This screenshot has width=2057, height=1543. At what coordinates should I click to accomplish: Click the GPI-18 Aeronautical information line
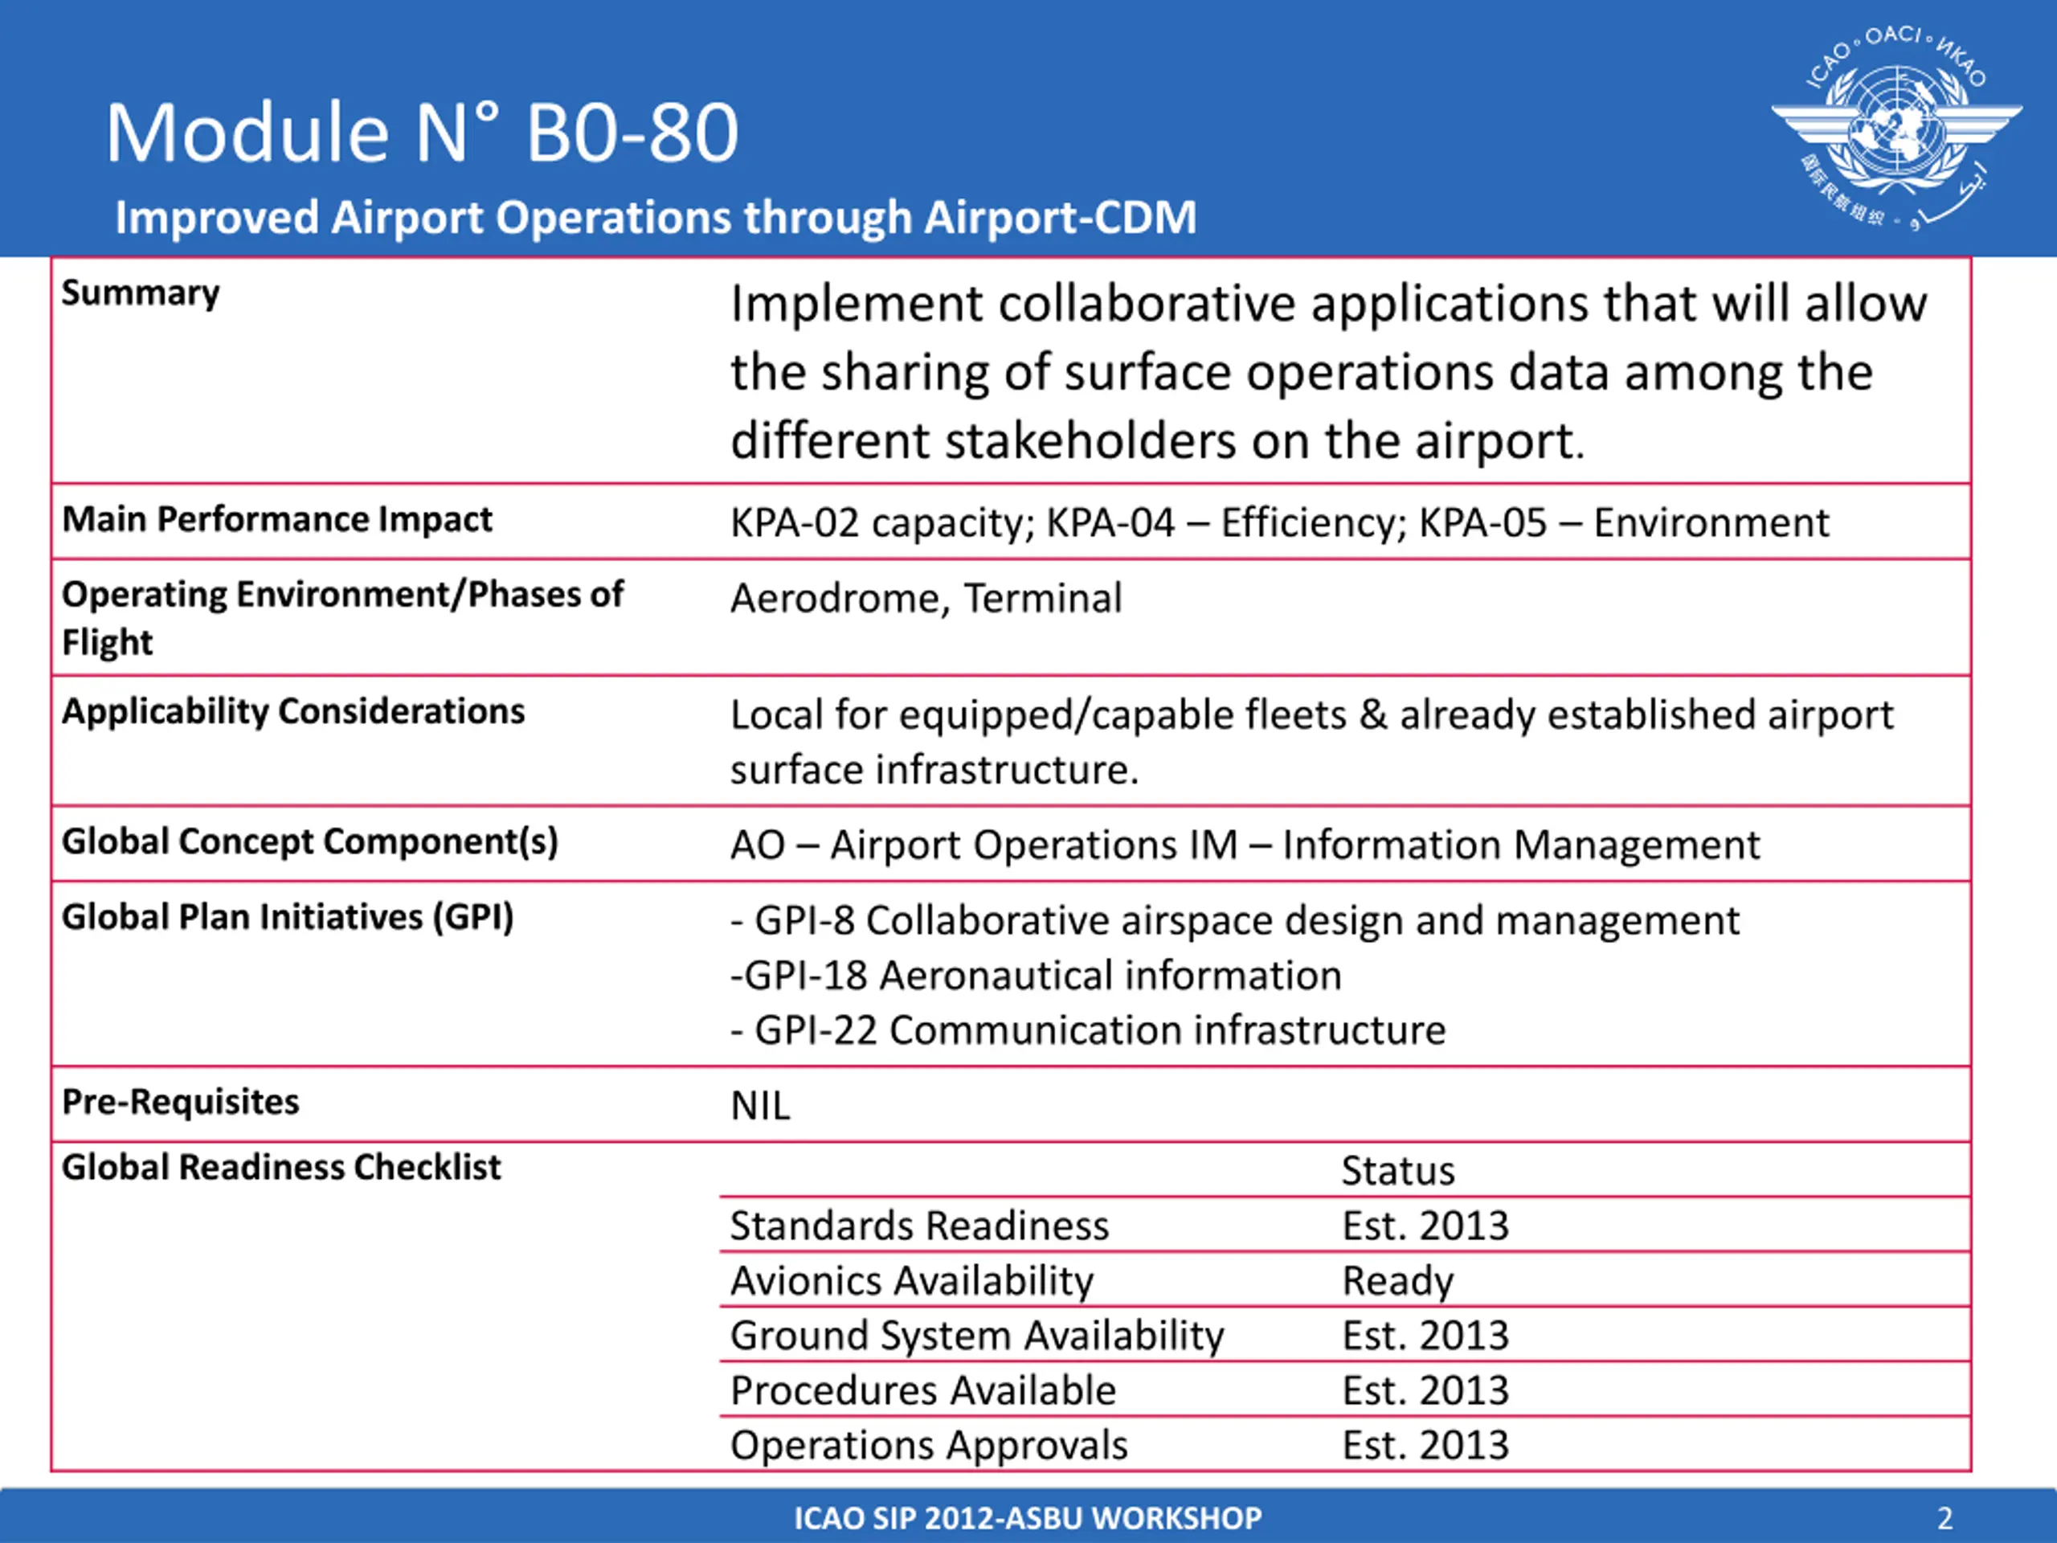1036,976
